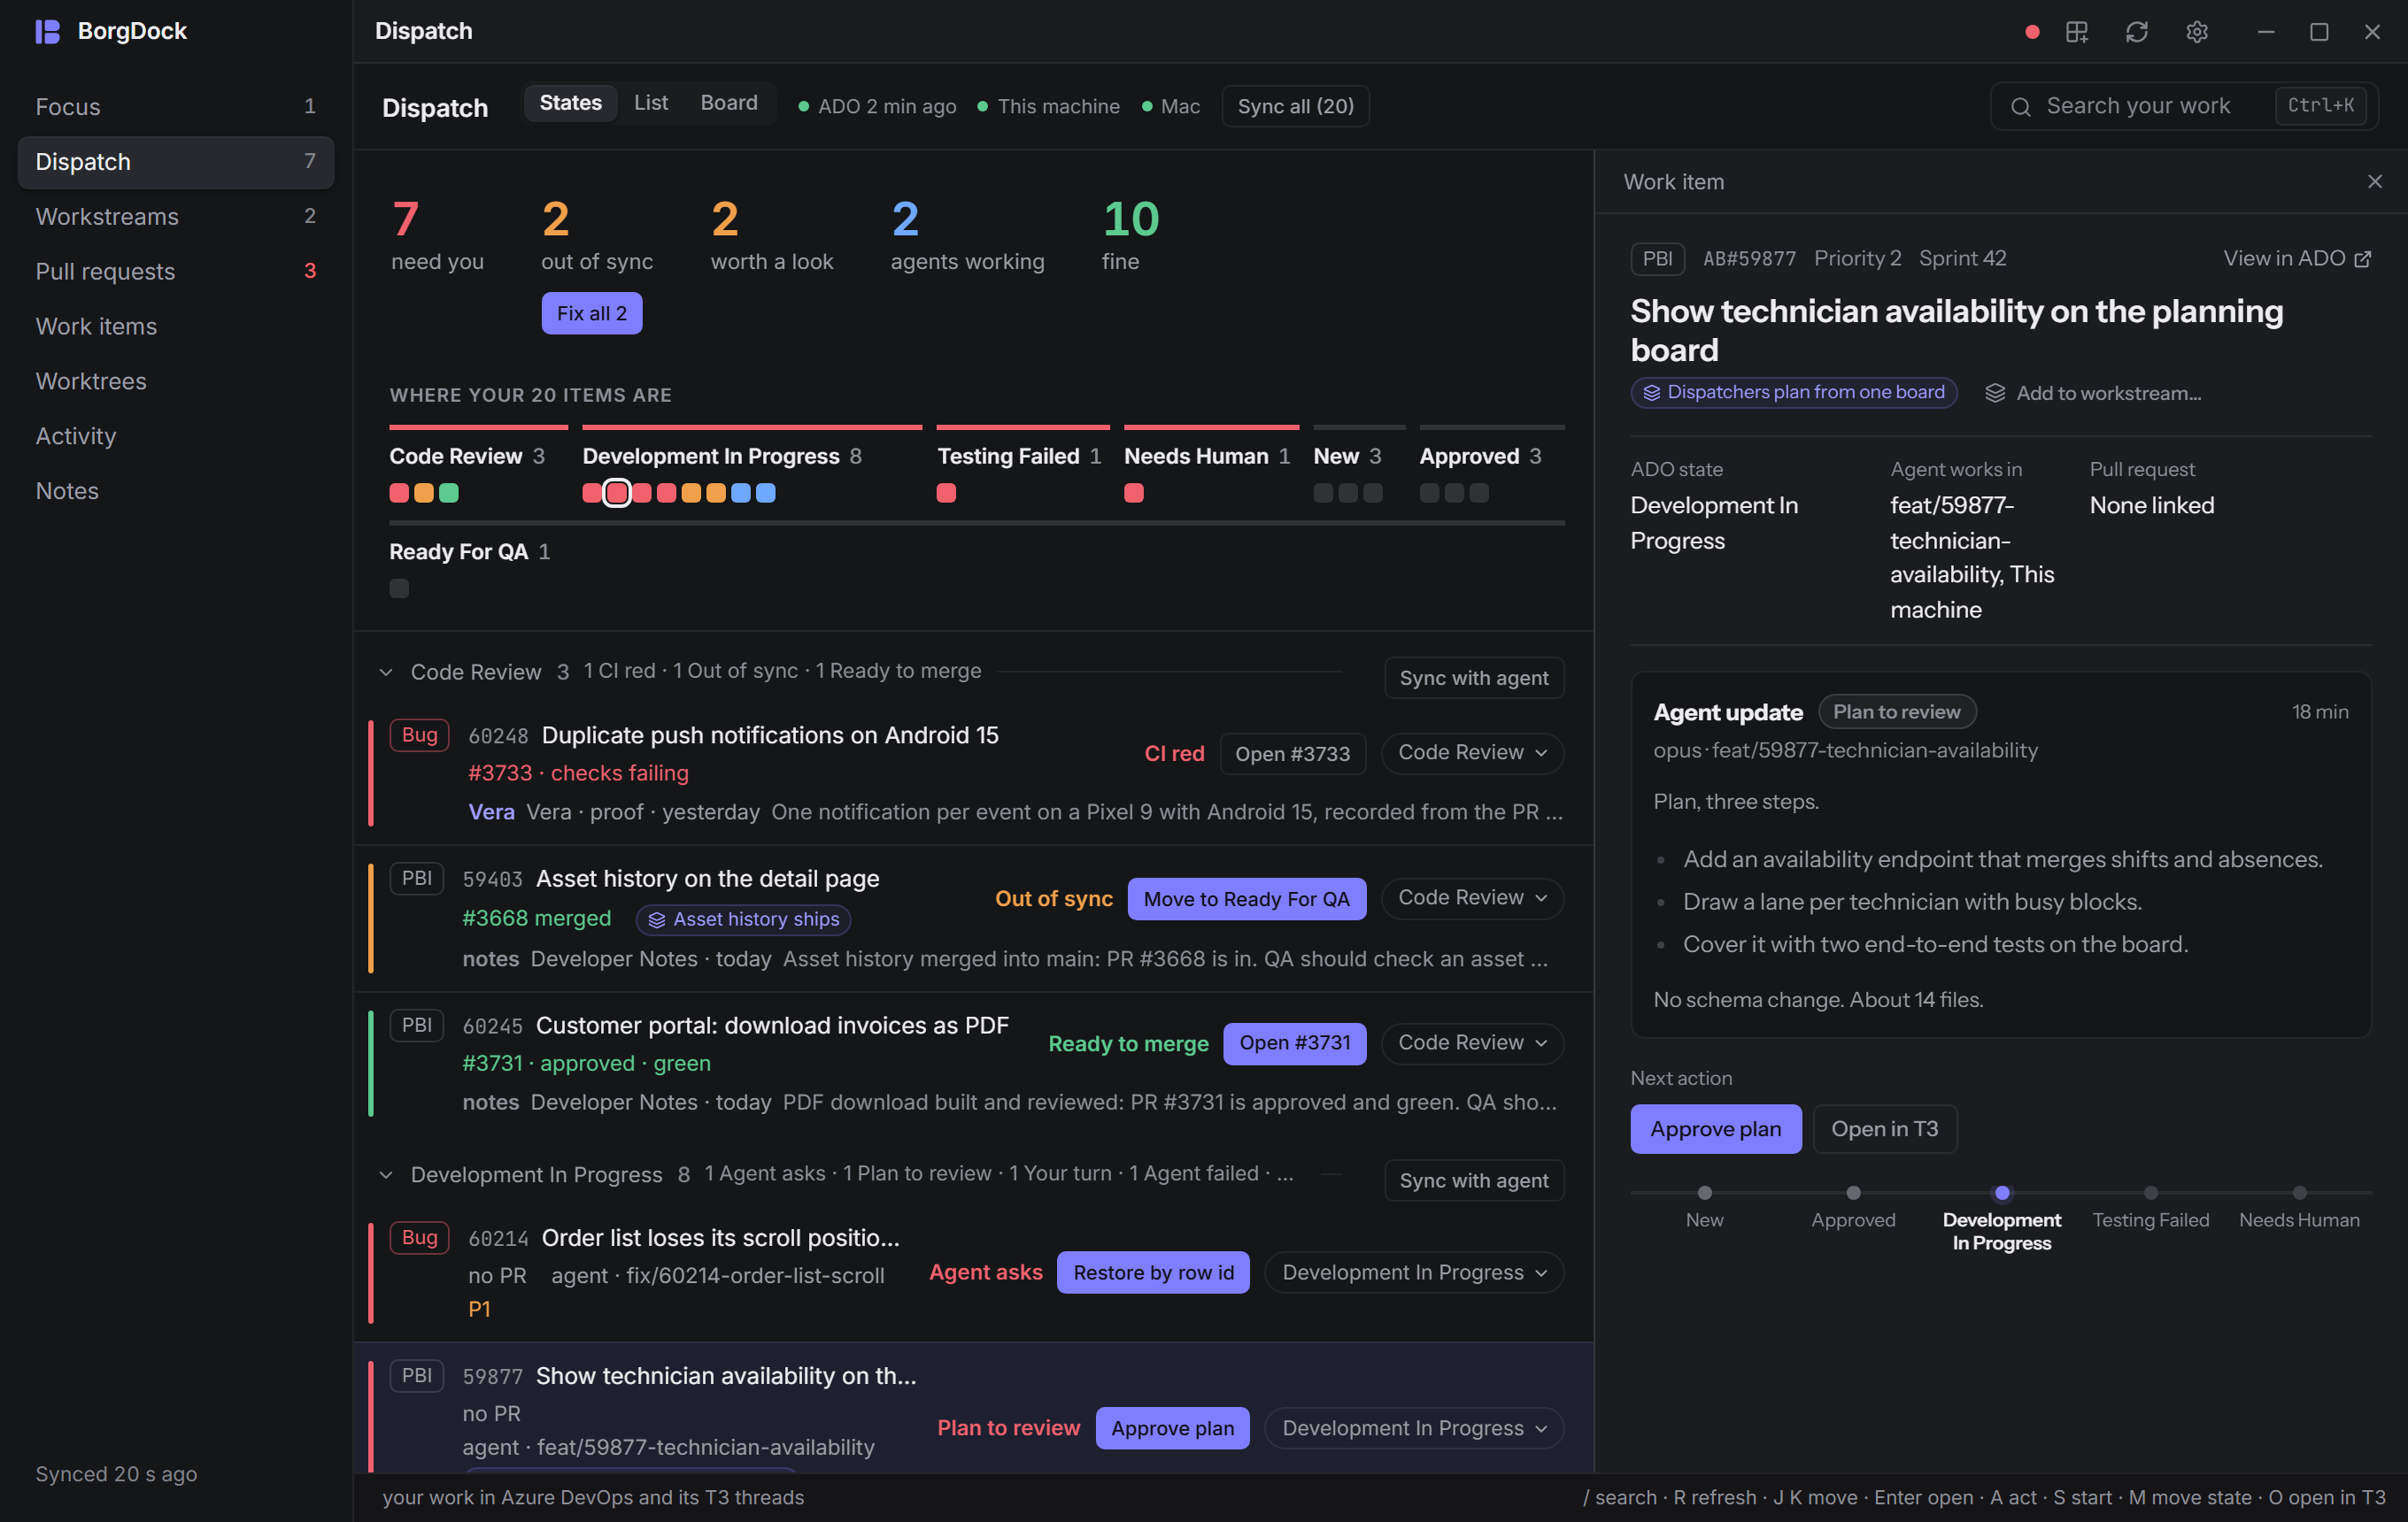The height and width of the screenshot is (1522, 2408).
Task: Click Open in T3 button
Action: click(x=1884, y=1129)
